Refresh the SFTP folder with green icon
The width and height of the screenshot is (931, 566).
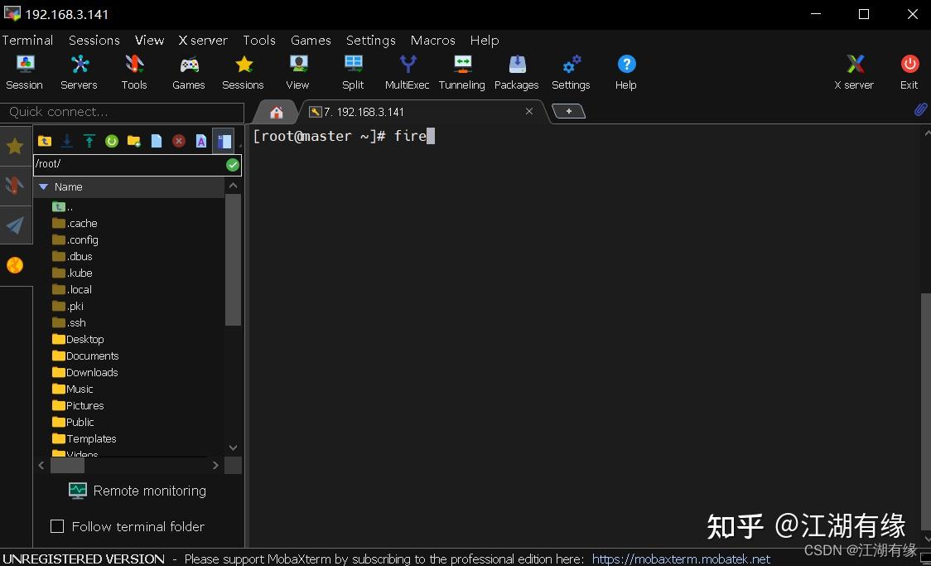point(112,141)
